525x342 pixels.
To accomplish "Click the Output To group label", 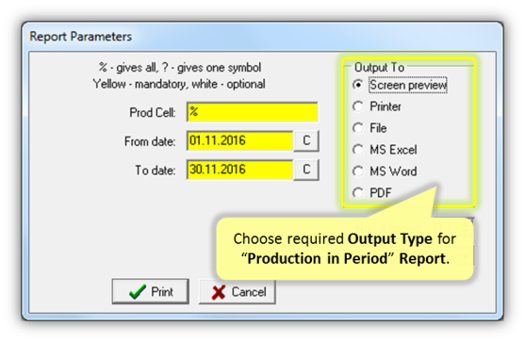I will pos(379,68).
